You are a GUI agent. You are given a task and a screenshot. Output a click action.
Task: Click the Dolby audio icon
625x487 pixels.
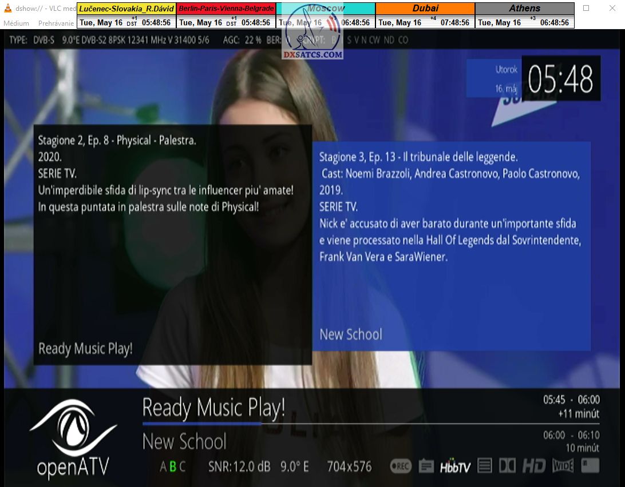(507, 466)
